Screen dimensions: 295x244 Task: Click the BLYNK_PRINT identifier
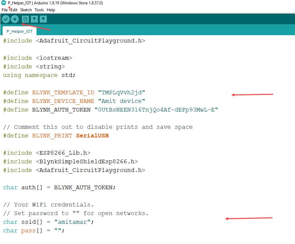pos(52,135)
